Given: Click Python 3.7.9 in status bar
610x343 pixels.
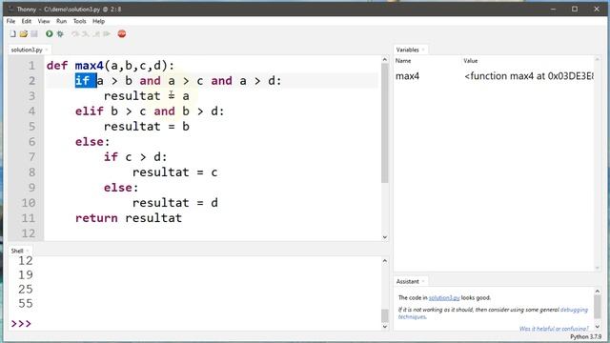Looking at the screenshot, I should [x=585, y=336].
